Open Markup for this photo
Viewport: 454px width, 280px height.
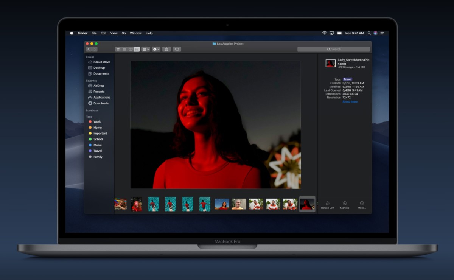pos(344,203)
